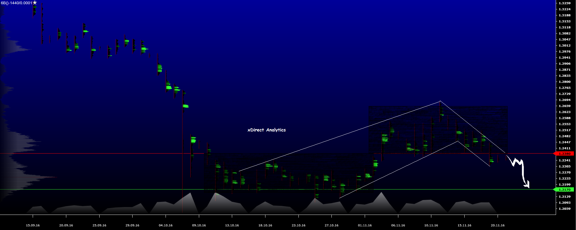Click the 1.2800 value on price scale
The image size is (576, 230).
point(564,82)
